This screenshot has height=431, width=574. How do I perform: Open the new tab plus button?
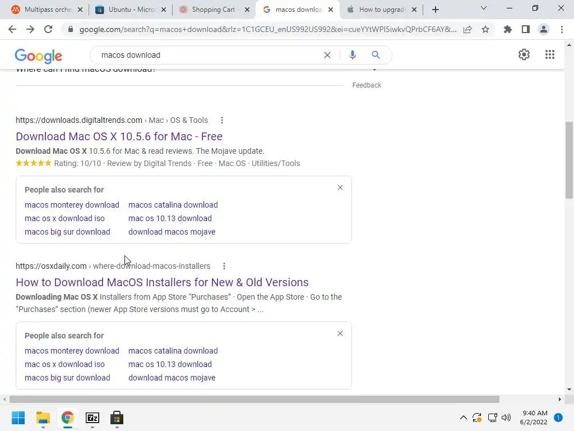[435, 10]
